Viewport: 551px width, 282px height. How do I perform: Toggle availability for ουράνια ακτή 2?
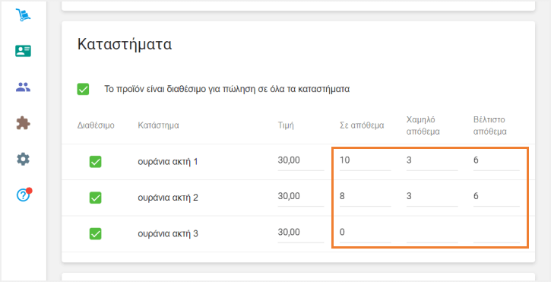click(x=95, y=198)
